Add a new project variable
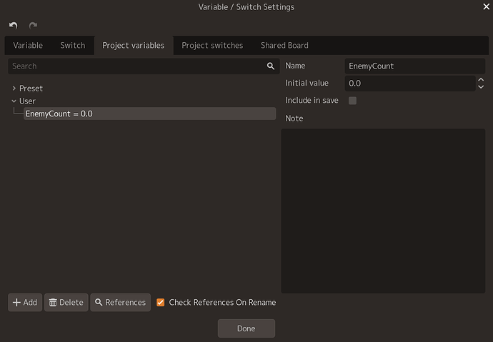Viewport: 493px width, 342px height. pyautogui.click(x=25, y=303)
